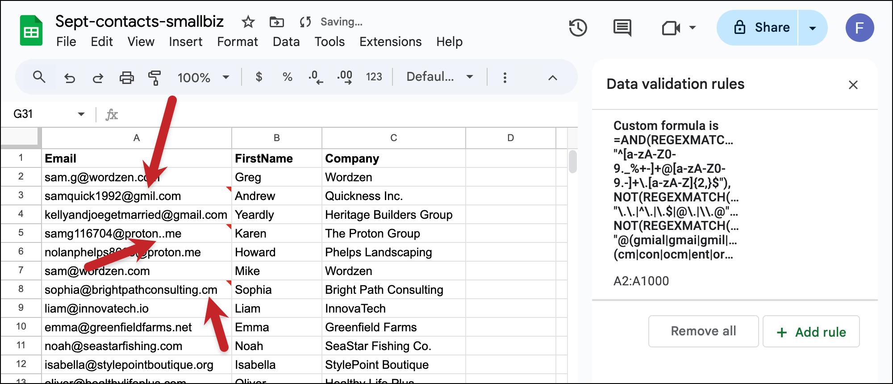Select the column B header
The image size is (893, 384).
click(277, 138)
